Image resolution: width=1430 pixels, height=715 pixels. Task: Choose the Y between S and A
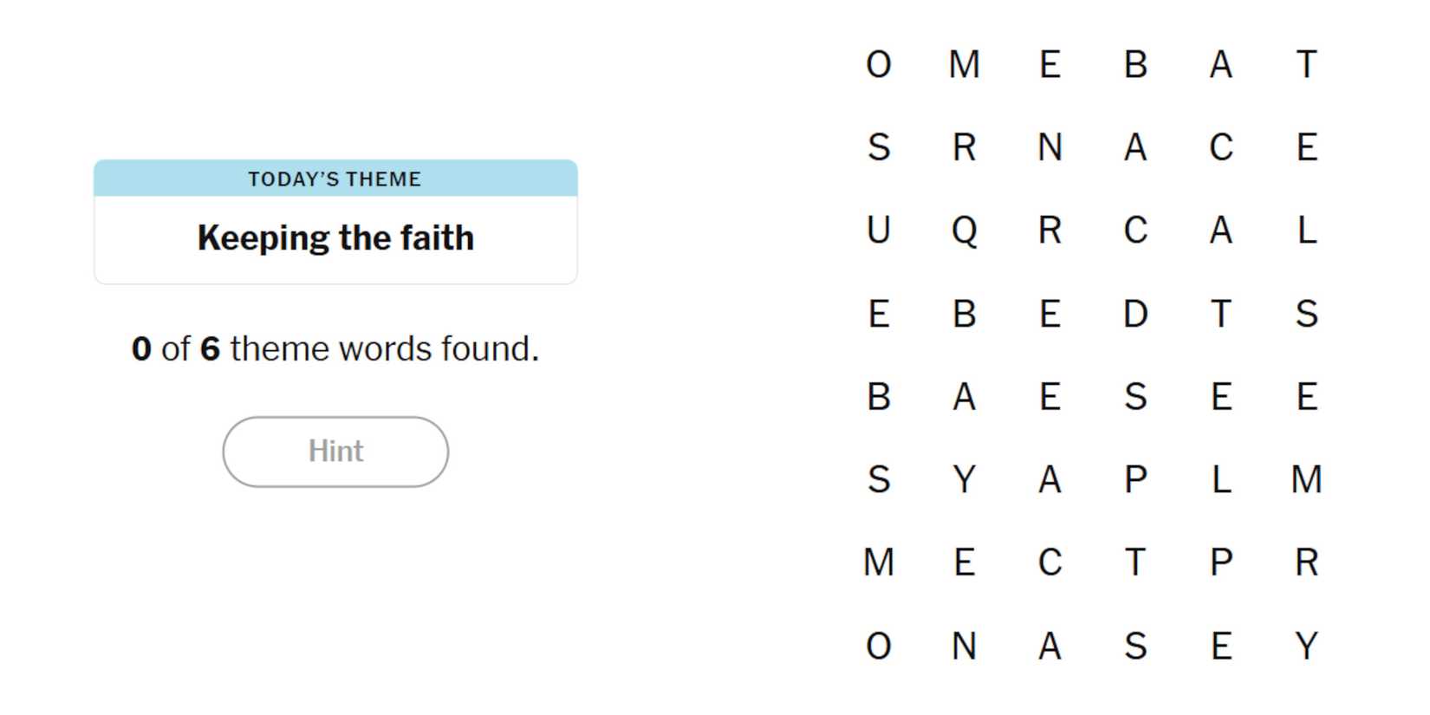click(964, 479)
